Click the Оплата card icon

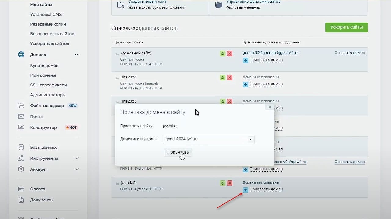(x=21, y=189)
